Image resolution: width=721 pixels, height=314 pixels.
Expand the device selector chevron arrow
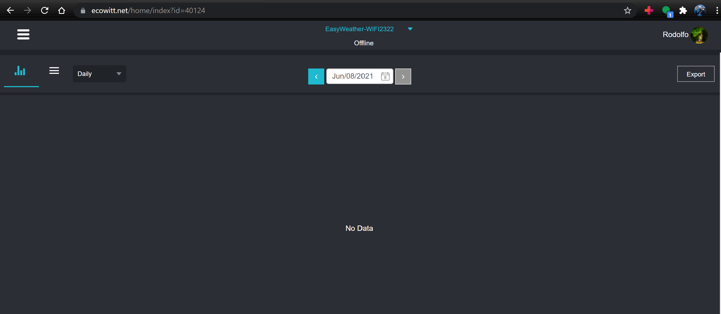(x=410, y=29)
